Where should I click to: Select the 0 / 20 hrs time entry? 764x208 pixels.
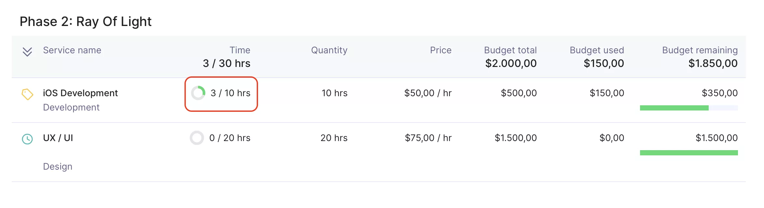tap(230, 138)
